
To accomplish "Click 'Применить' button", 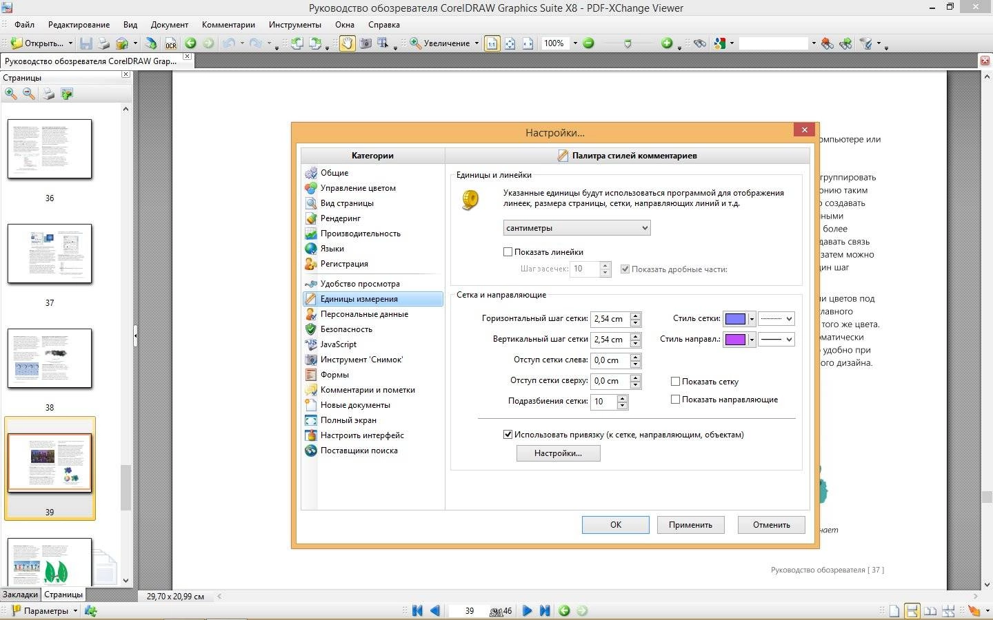I will coord(690,525).
